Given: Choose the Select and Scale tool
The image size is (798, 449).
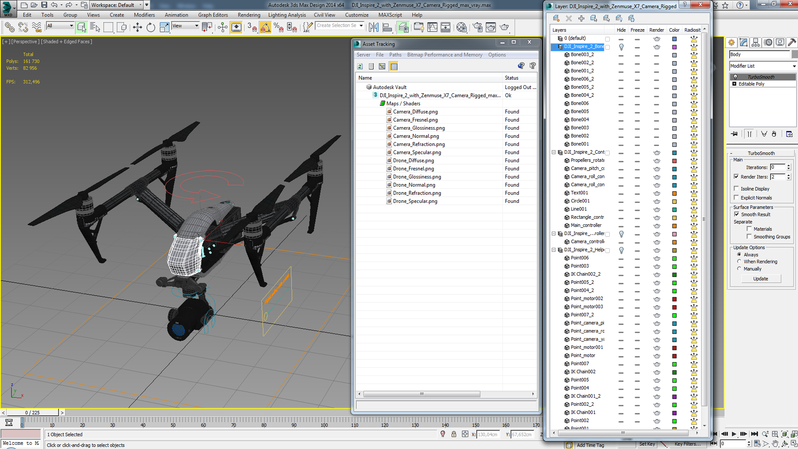Looking at the screenshot, I should click(164, 27).
